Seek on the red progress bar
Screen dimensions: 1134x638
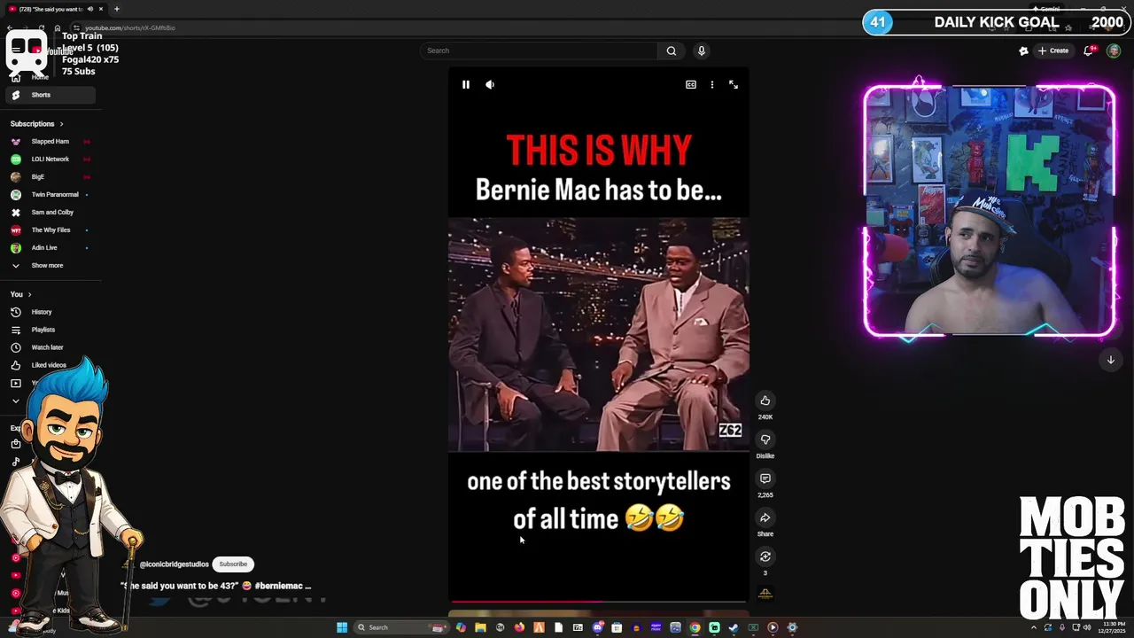coord(598,602)
